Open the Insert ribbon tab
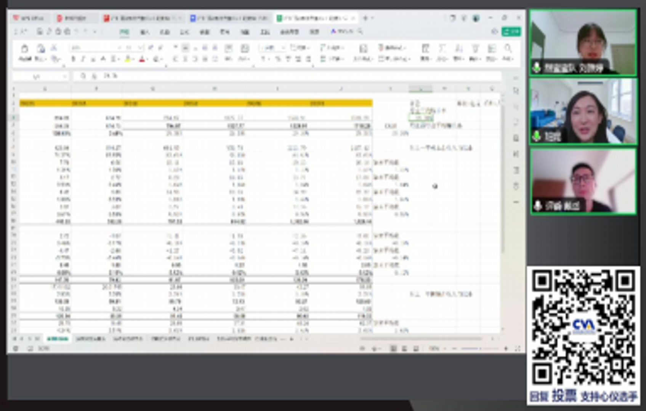646x411 pixels. tap(145, 32)
